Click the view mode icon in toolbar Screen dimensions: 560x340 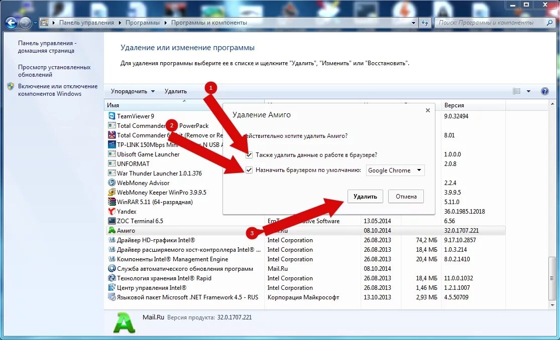[516, 91]
